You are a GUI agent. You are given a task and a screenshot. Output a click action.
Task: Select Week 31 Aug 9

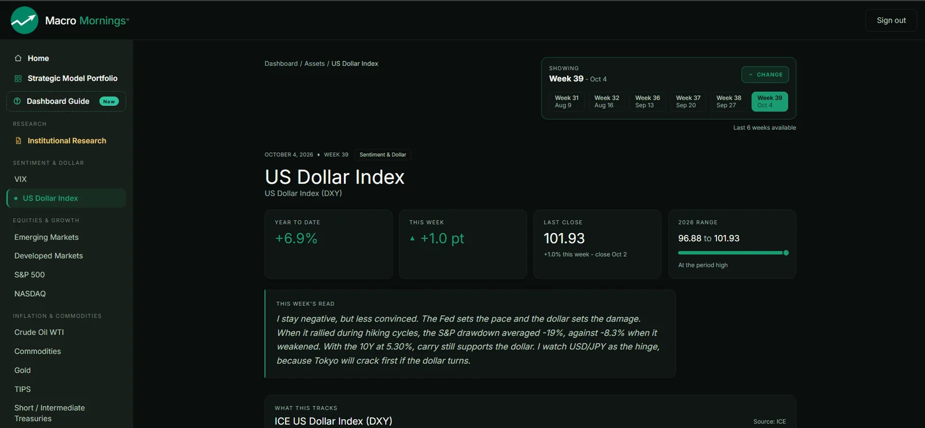pyautogui.click(x=567, y=102)
